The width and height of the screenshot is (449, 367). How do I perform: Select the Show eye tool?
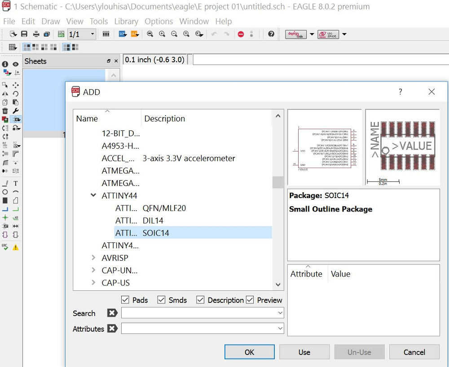16,64
